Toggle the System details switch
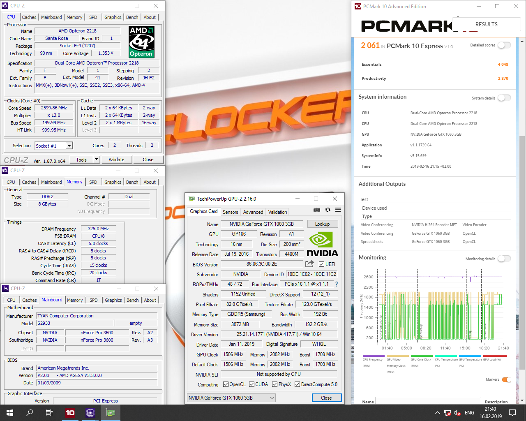 click(x=504, y=98)
